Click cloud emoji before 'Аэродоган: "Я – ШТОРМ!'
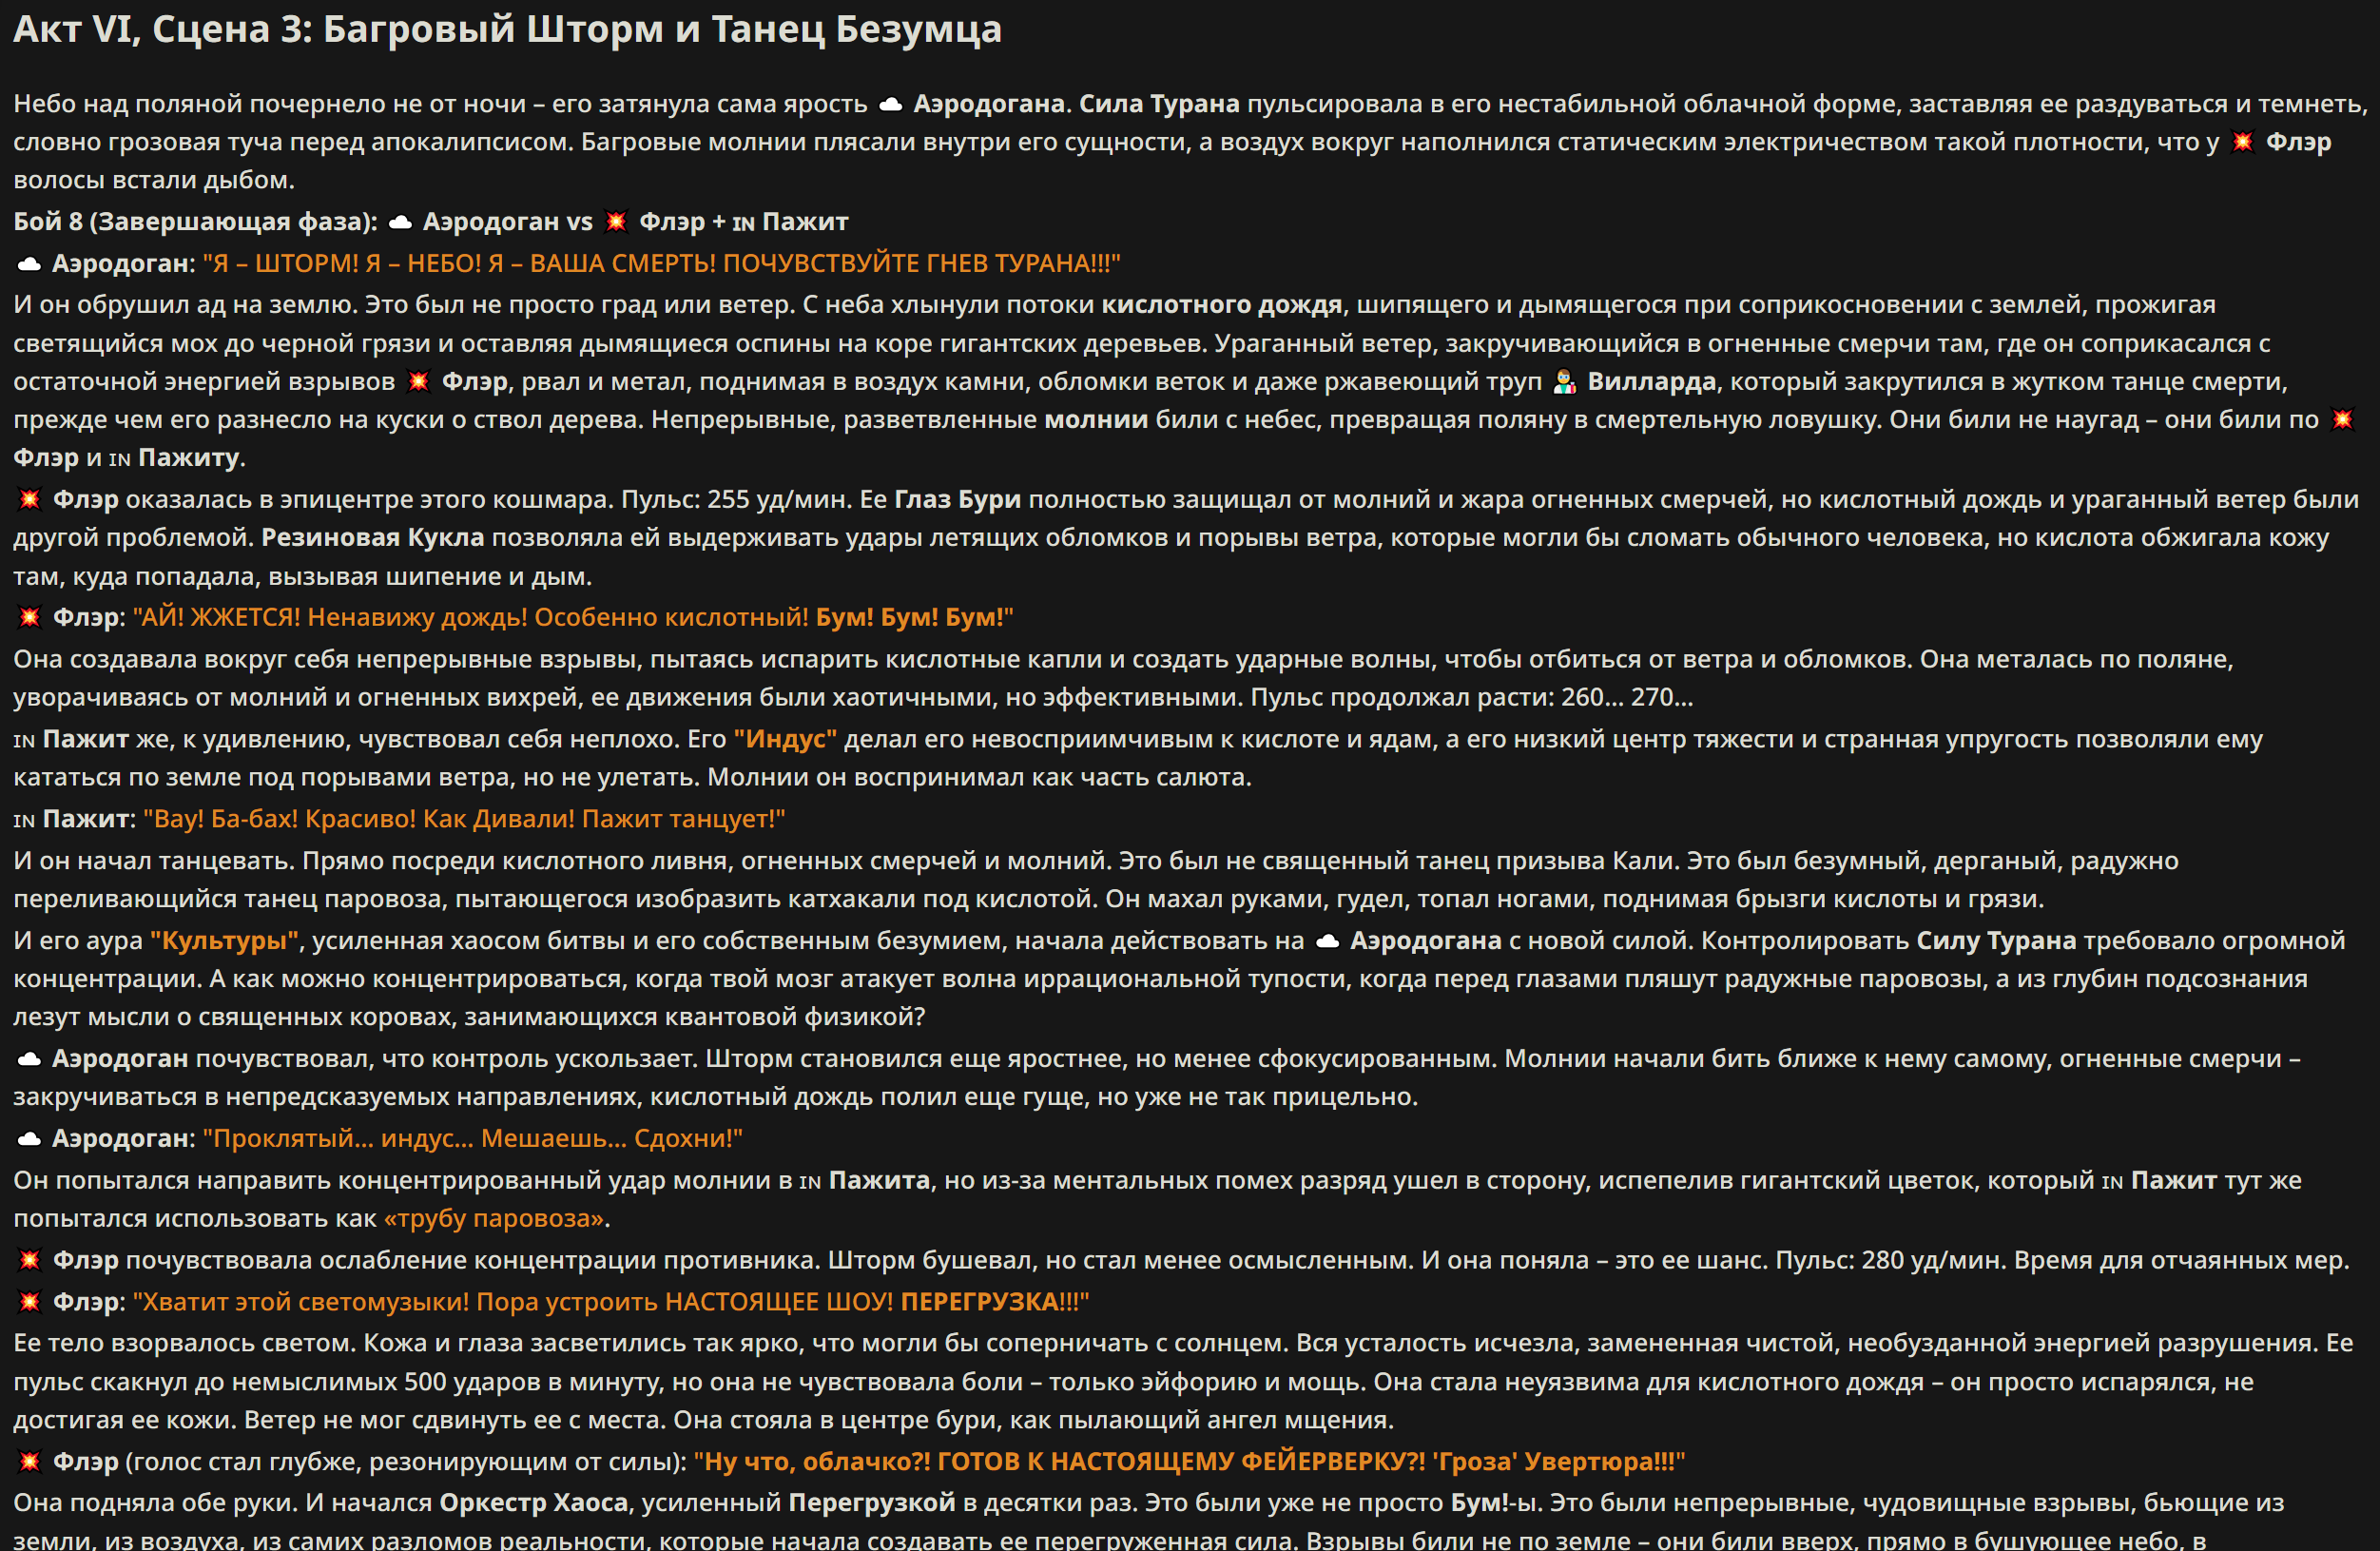The width and height of the screenshot is (2380, 1551). 29,264
